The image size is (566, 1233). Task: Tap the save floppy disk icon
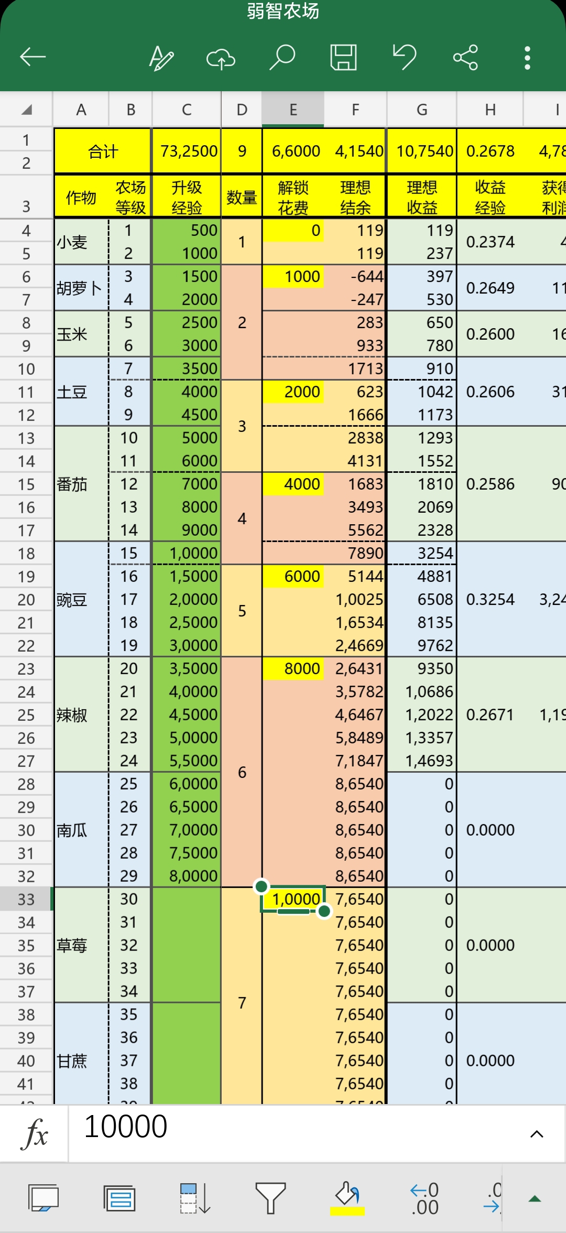[344, 57]
